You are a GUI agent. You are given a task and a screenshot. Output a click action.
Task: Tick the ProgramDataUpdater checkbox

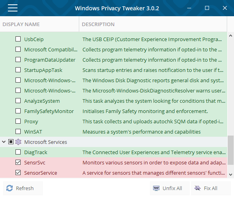(x=18, y=60)
